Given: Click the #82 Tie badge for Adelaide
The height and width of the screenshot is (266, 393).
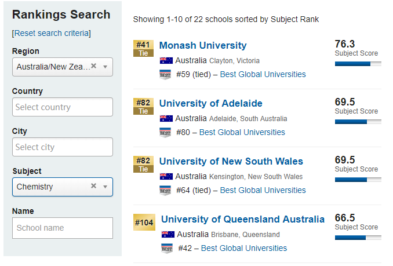Looking at the screenshot, I should [143, 107].
